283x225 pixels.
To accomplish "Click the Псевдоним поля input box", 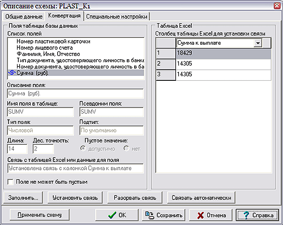I will pos(112,112).
